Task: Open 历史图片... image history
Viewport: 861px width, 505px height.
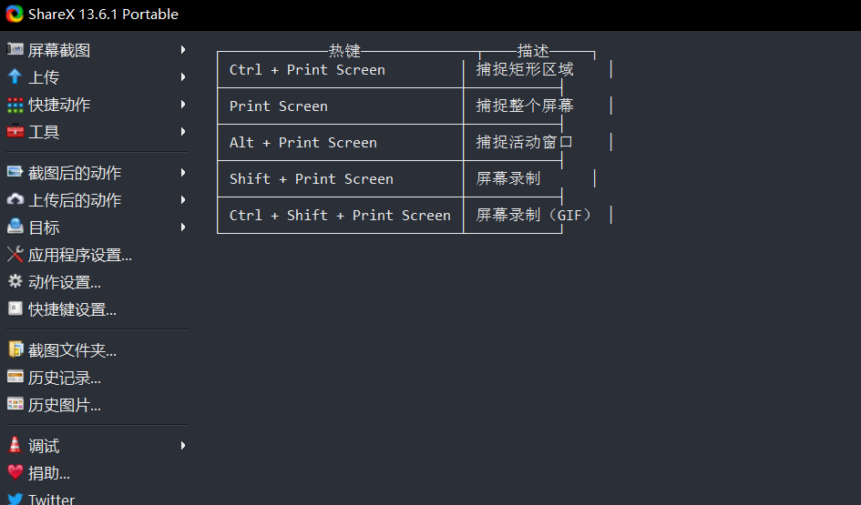Action: [64, 405]
